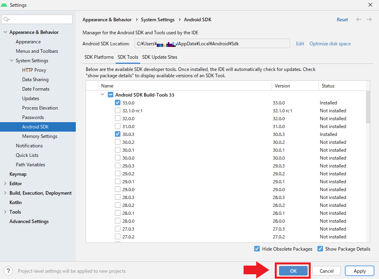This screenshot has height=279, width=379.
Task: Click the 32.1.0 rc1 version cell
Action: [x=282, y=111]
